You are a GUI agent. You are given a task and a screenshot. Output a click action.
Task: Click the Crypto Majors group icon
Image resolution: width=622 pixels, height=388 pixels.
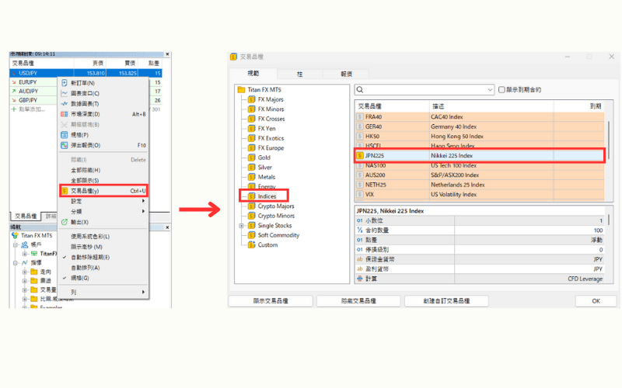click(251, 206)
